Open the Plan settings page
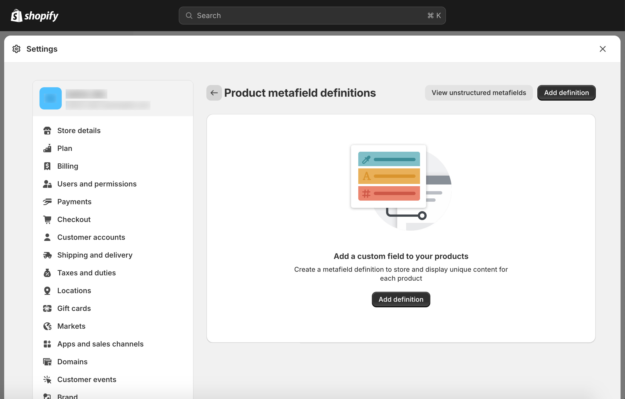Image resolution: width=625 pixels, height=399 pixels. 65,148
